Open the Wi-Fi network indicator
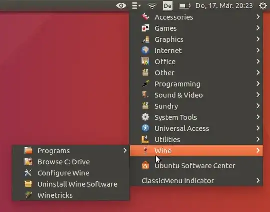Screen dimensions: 270x212 click(152, 6)
